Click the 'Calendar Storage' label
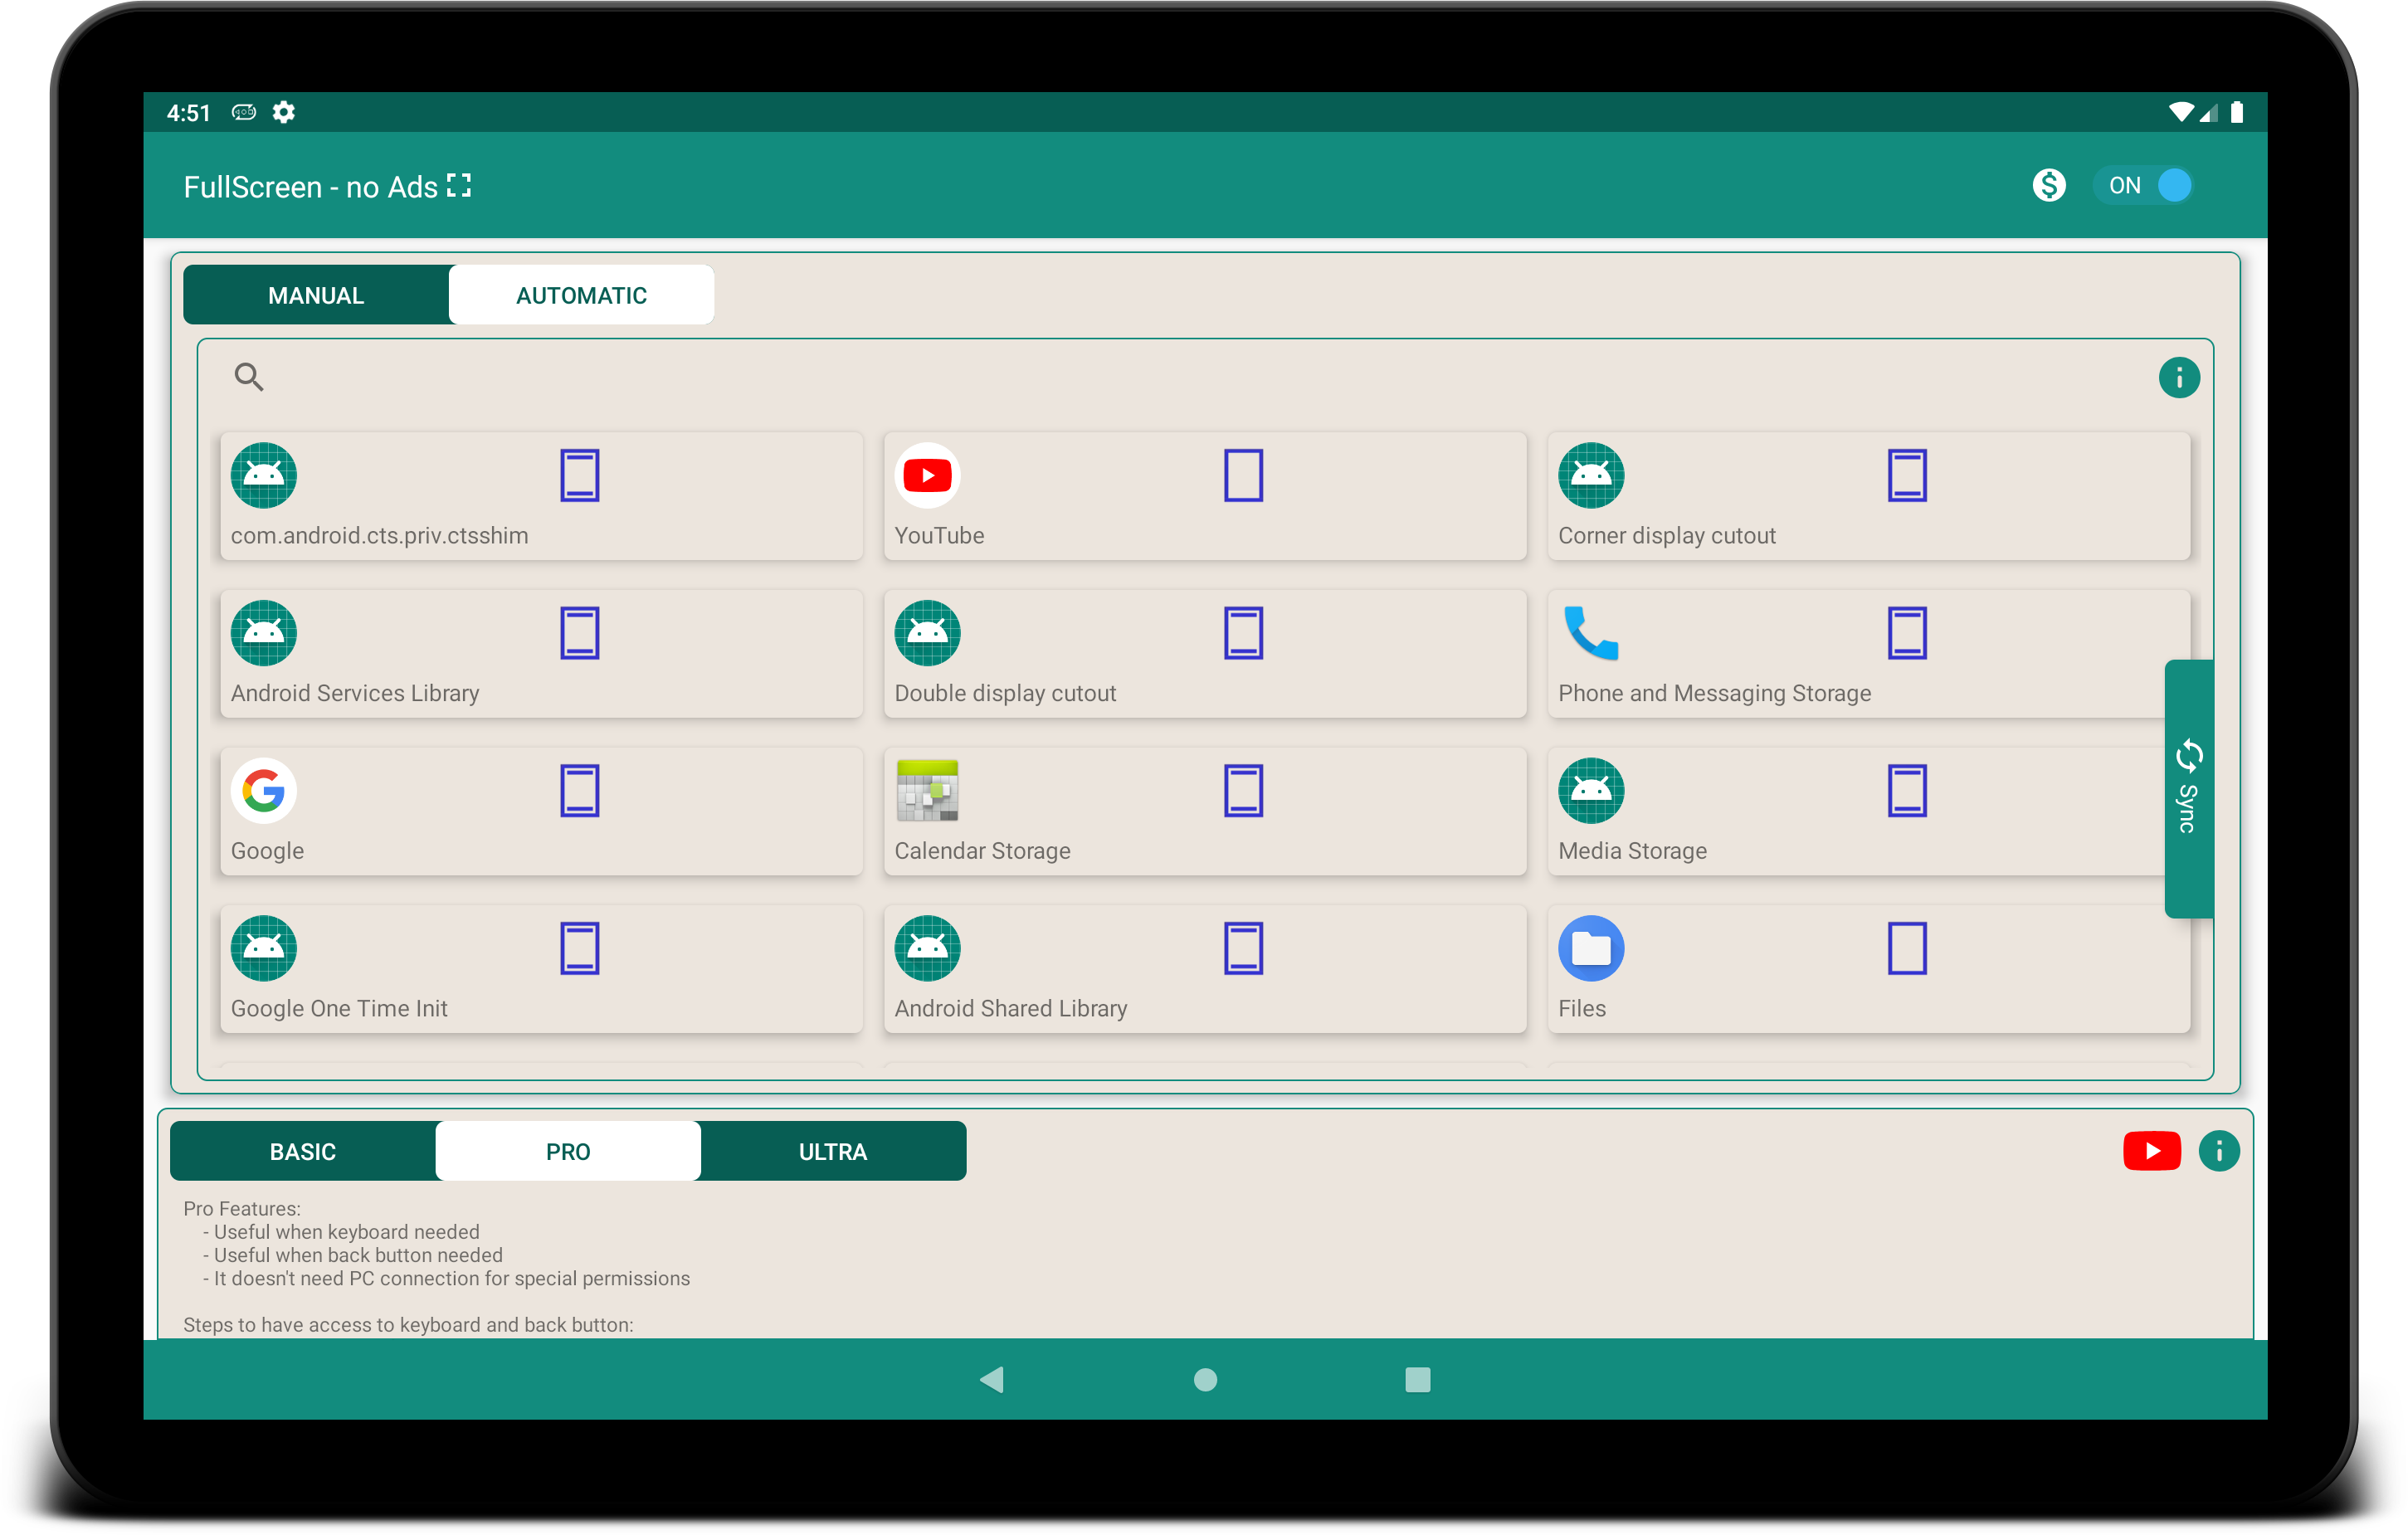Screen dimensions: 2408x1535 pos(982,851)
